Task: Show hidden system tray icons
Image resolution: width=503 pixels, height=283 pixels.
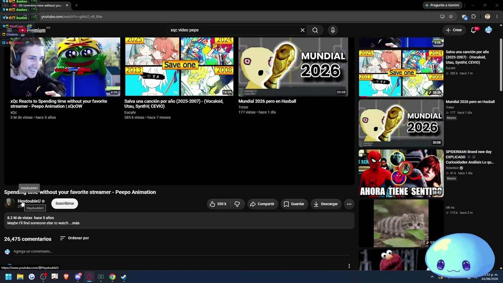Action: click(x=432, y=277)
